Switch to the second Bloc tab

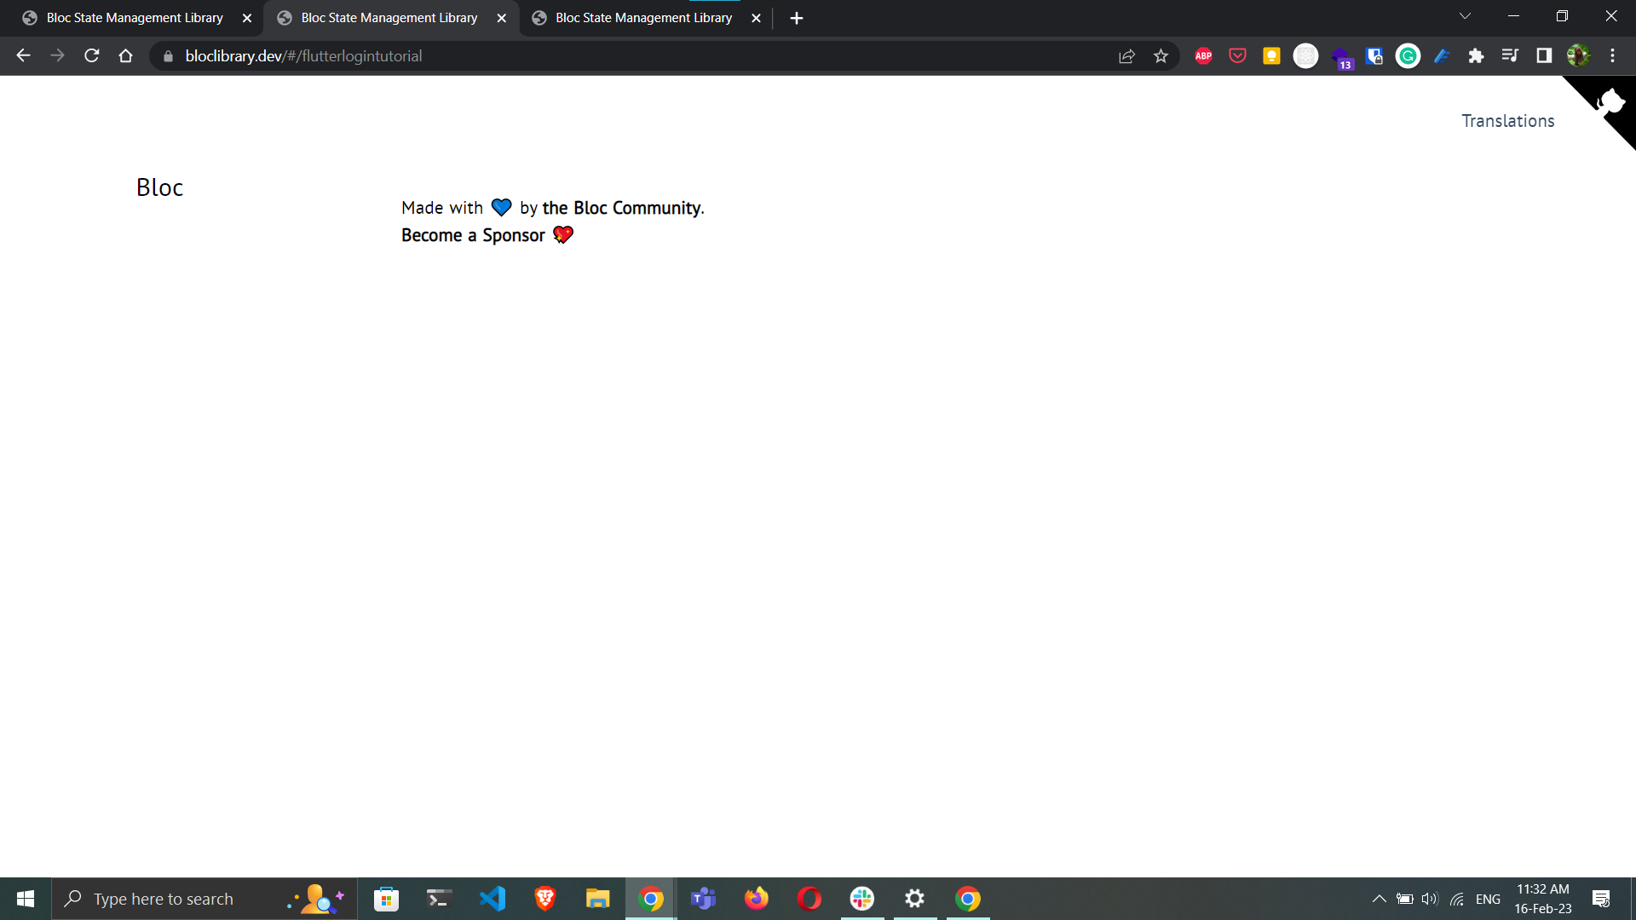coord(389,17)
